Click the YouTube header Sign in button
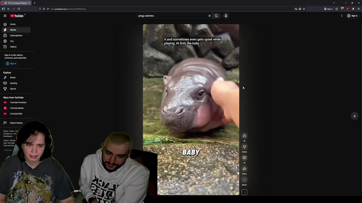The image size is (362, 203). [x=352, y=16]
